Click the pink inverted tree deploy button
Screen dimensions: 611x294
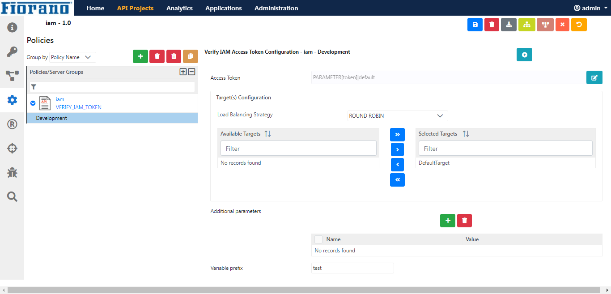545,25
